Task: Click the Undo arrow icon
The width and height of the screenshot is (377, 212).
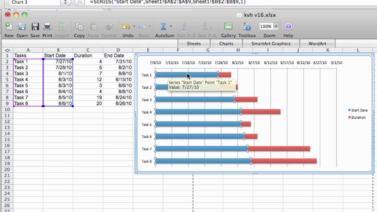Action: (x=126, y=27)
